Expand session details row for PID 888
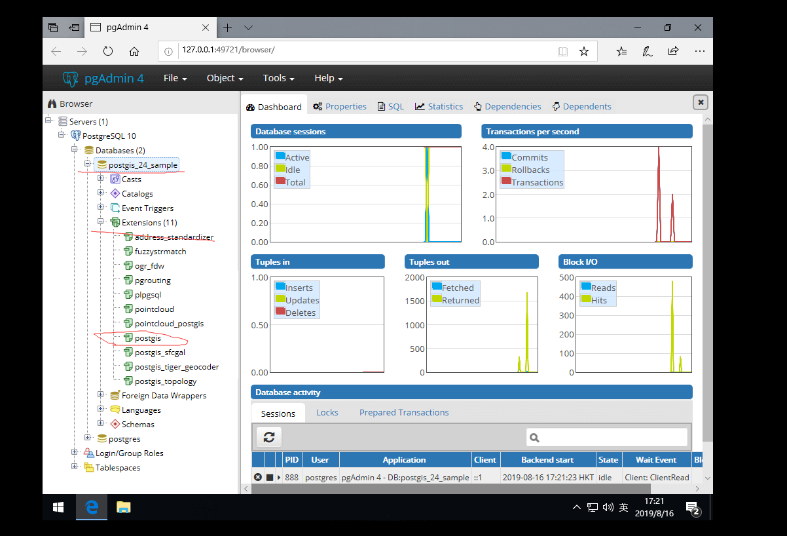This screenshot has height=536, width=787. 279,478
